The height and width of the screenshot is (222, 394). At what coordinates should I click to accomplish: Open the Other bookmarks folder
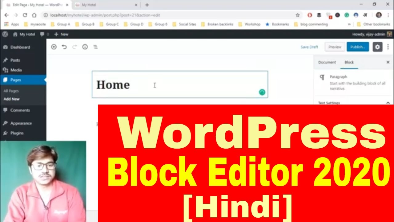374,24
